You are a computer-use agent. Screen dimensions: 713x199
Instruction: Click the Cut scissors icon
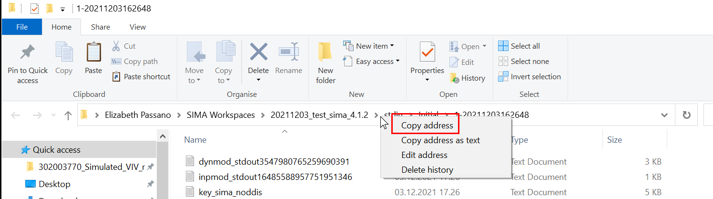[x=116, y=46]
